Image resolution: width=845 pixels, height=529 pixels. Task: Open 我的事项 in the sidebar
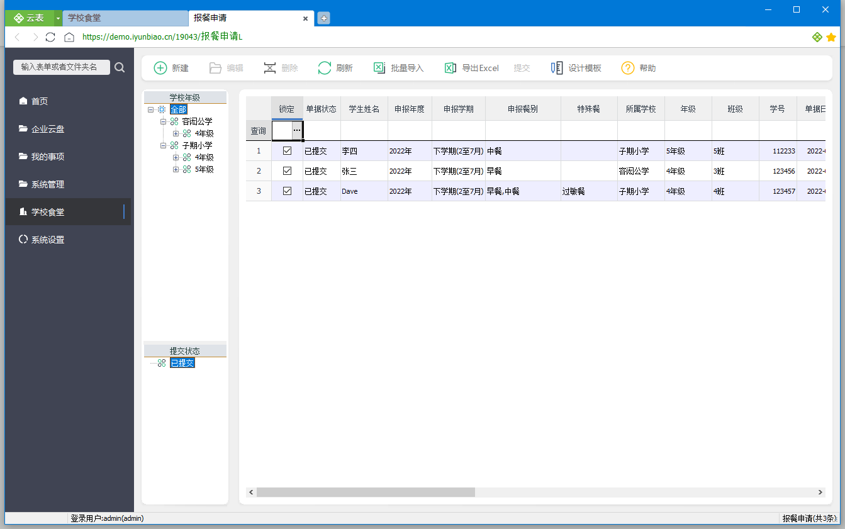pos(68,157)
